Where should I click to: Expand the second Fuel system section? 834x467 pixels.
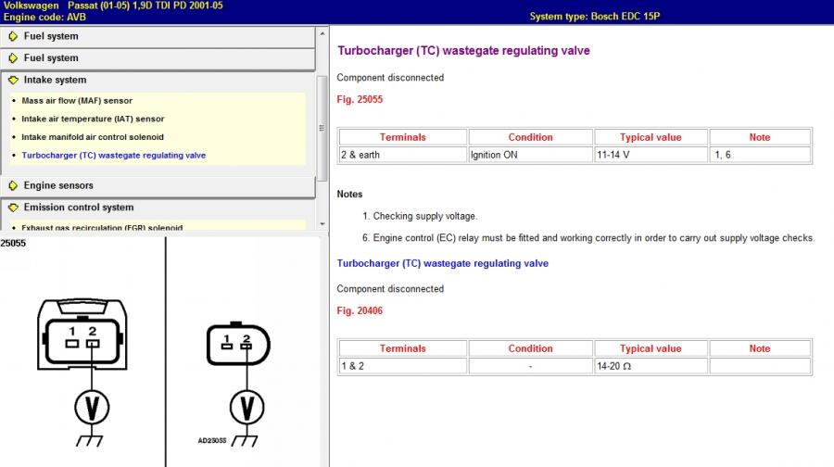tap(51, 58)
